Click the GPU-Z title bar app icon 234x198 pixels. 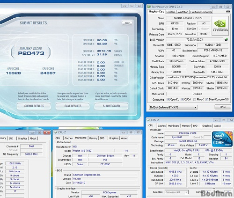149,7
